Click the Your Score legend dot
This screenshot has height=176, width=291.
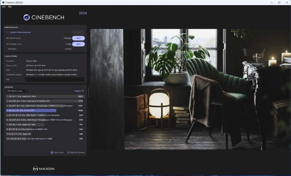coord(52,153)
